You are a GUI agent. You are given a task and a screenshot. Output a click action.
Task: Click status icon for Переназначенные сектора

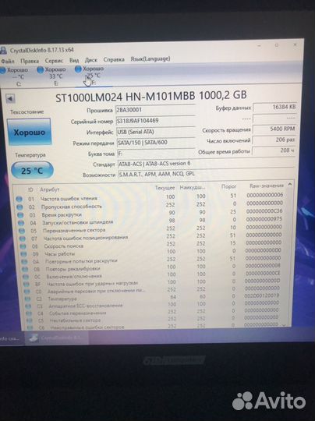click(x=22, y=231)
